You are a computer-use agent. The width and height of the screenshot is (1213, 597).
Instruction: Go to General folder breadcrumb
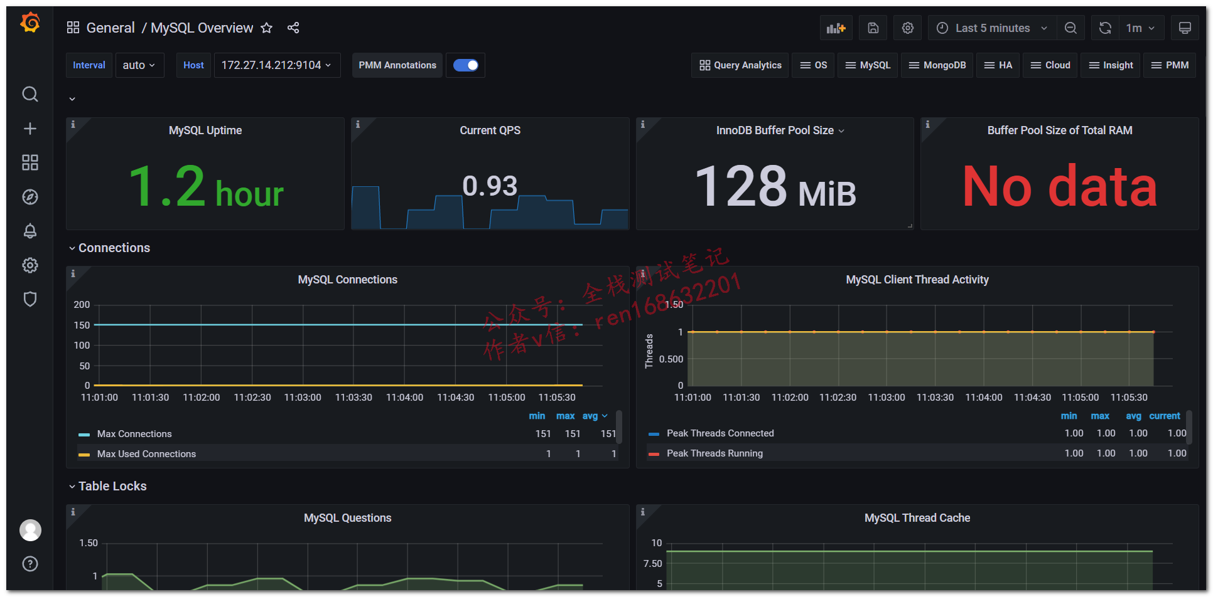tap(111, 28)
